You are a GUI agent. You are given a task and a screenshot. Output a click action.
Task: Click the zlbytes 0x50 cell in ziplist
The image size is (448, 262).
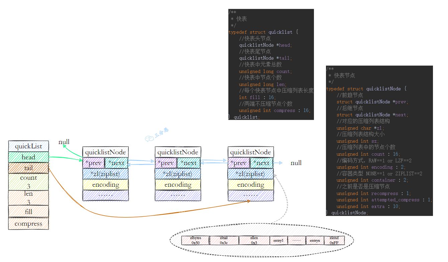point(195,240)
